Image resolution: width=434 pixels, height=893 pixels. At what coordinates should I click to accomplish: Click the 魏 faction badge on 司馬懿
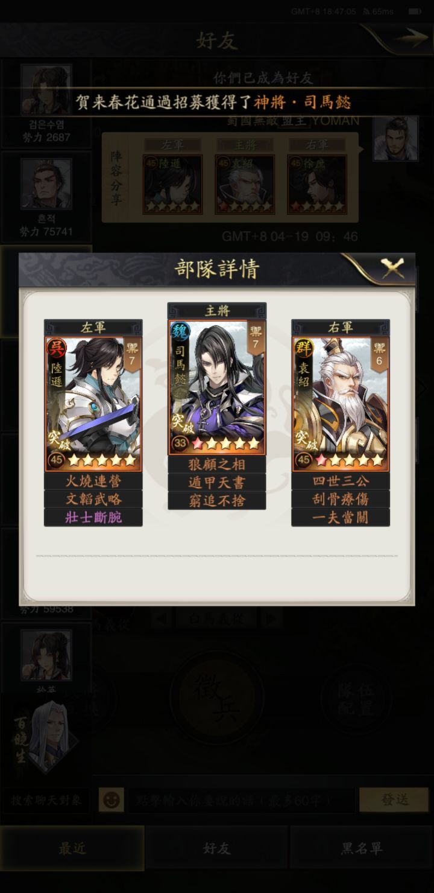click(180, 330)
